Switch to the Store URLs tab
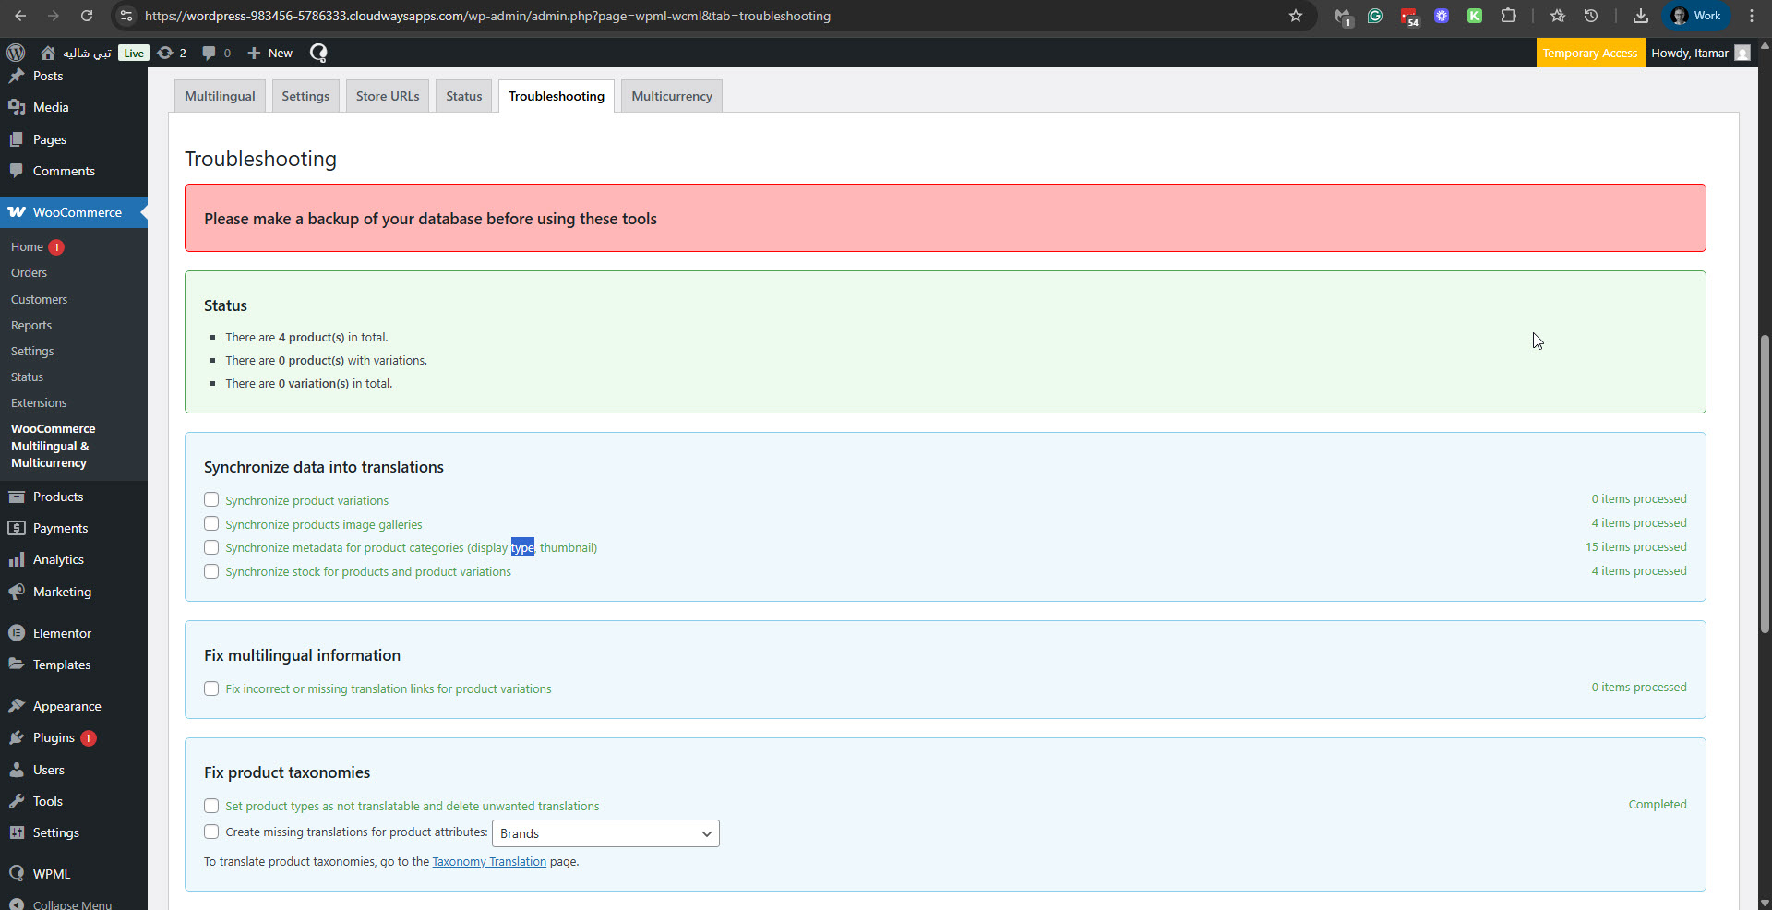The image size is (1772, 910). point(388,96)
